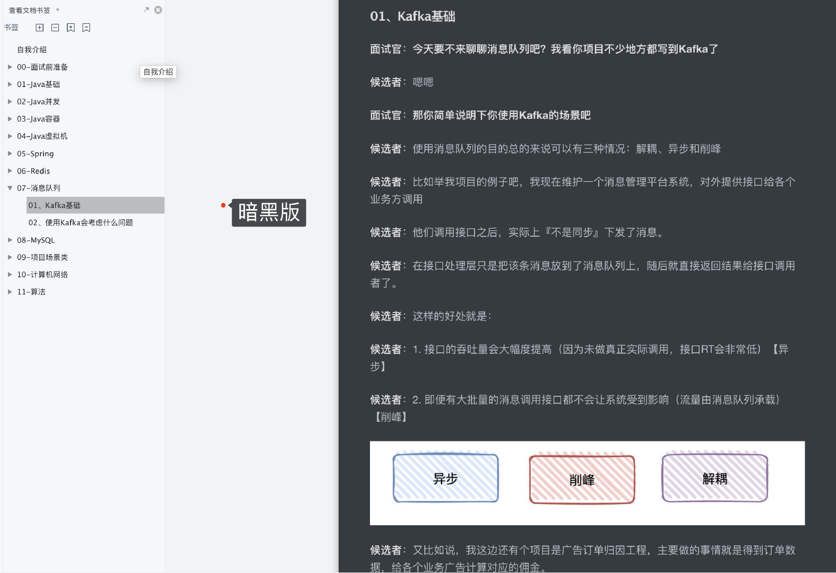Image resolution: width=836 pixels, height=573 pixels.
Task: Expand the 06-Redis node arrow
Action: click(x=10, y=171)
